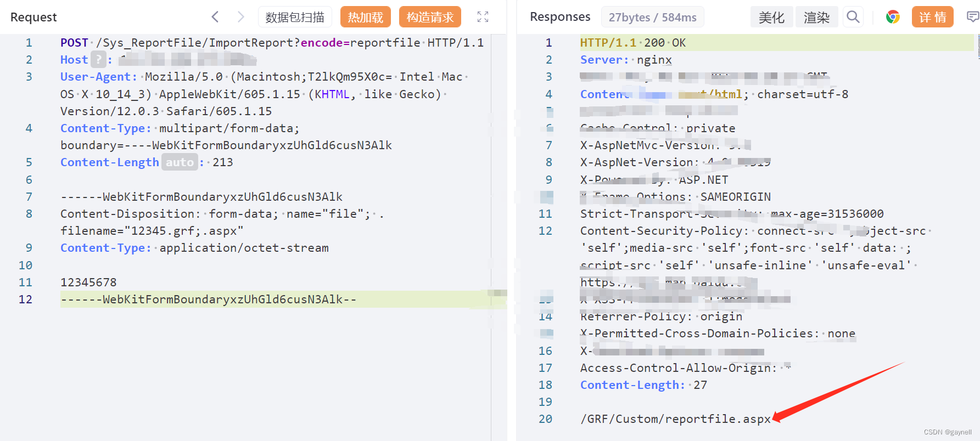Click the 详情 details button
This screenshot has height=441, width=980.
(933, 17)
